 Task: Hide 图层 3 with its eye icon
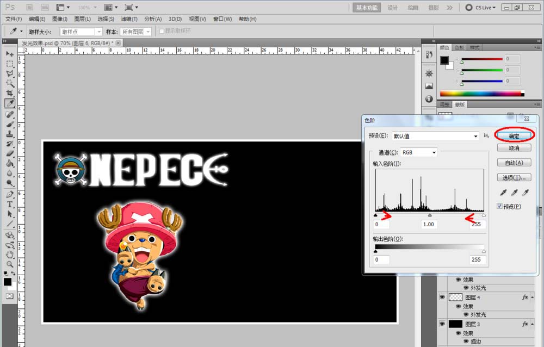pyautogui.click(x=442, y=324)
